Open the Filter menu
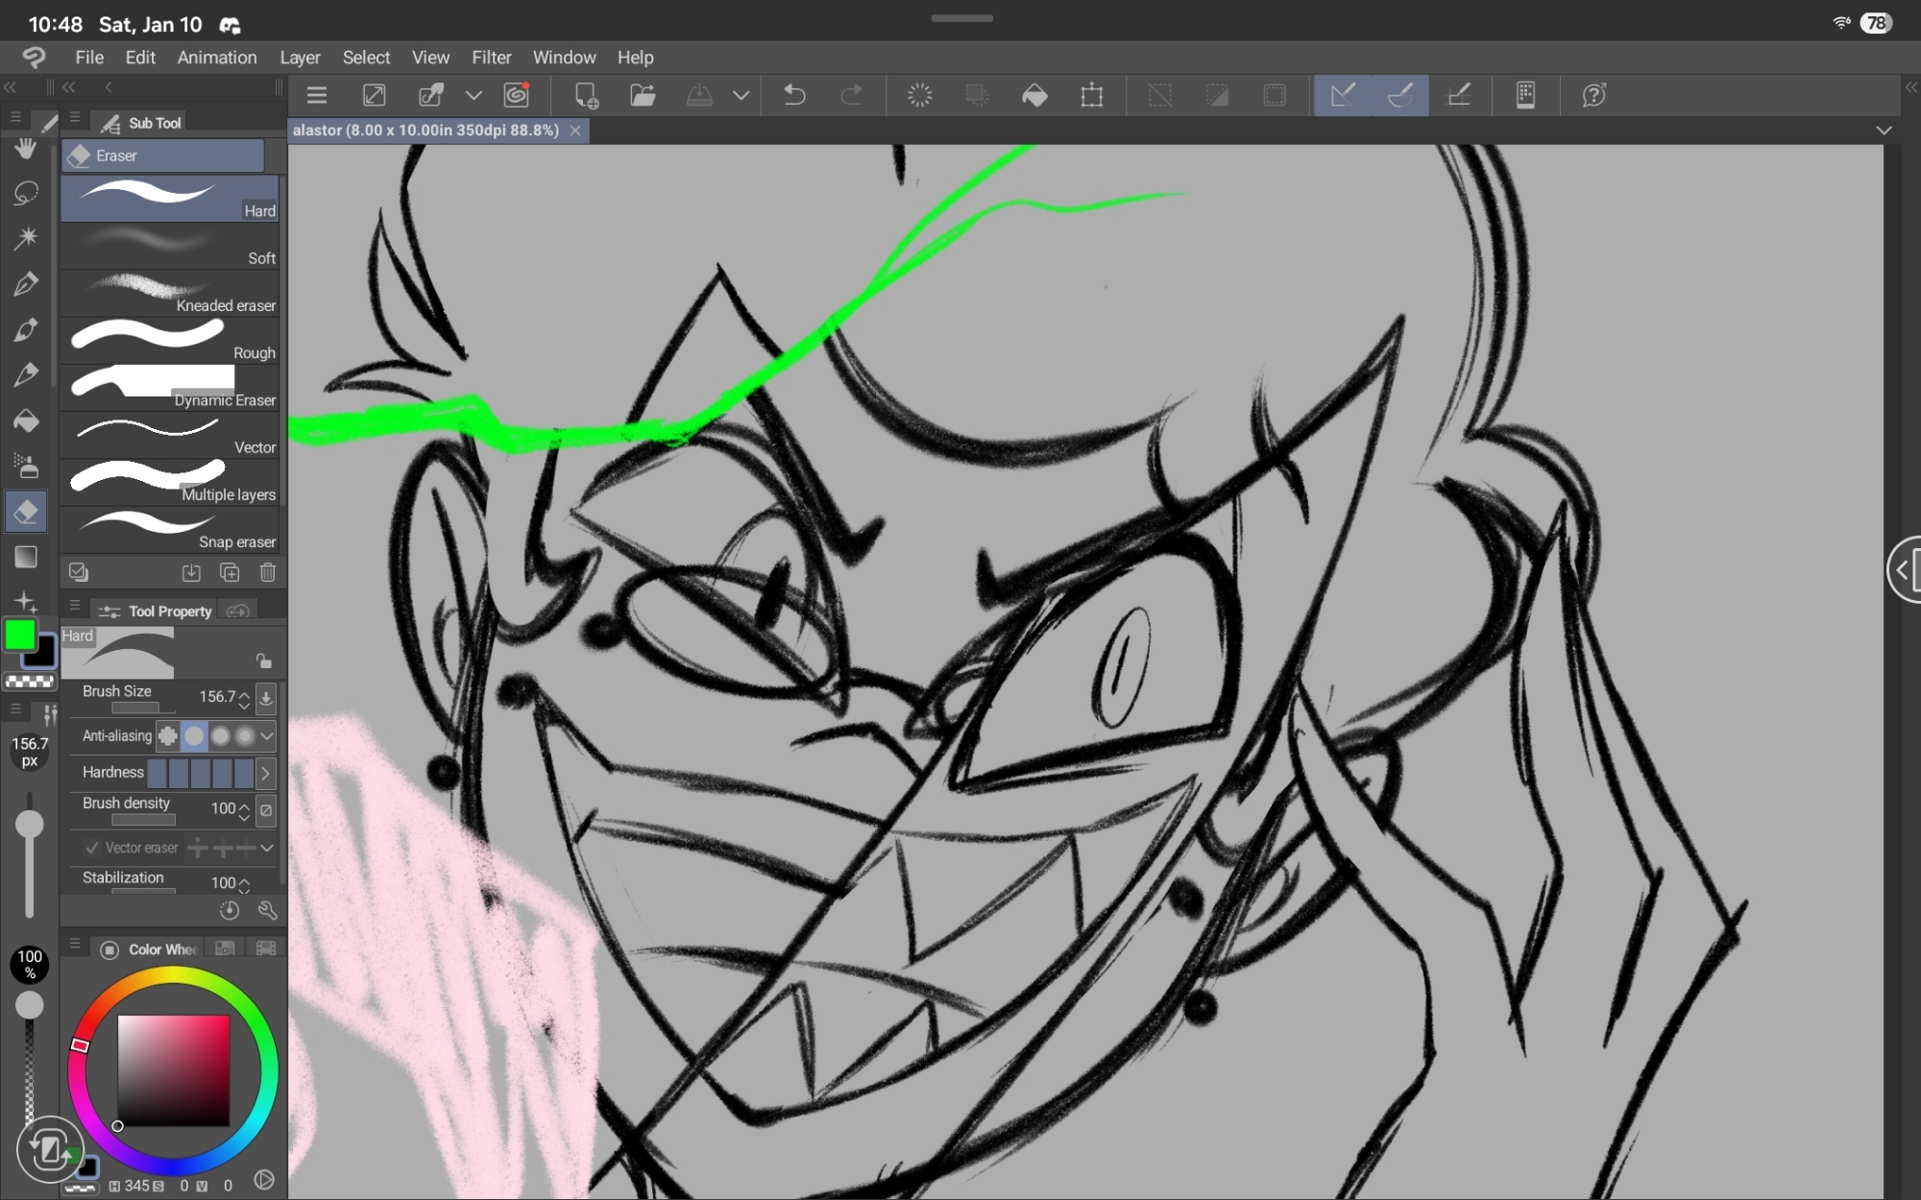This screenshot has width=1921, height=1200. click(491, 58)
